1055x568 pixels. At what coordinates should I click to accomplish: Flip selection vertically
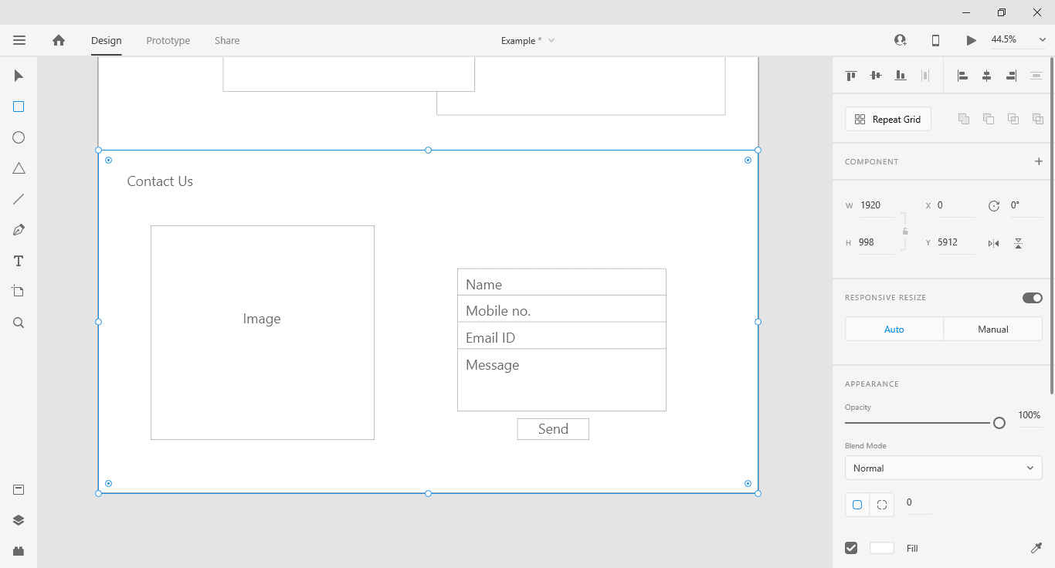[1019, 243]
